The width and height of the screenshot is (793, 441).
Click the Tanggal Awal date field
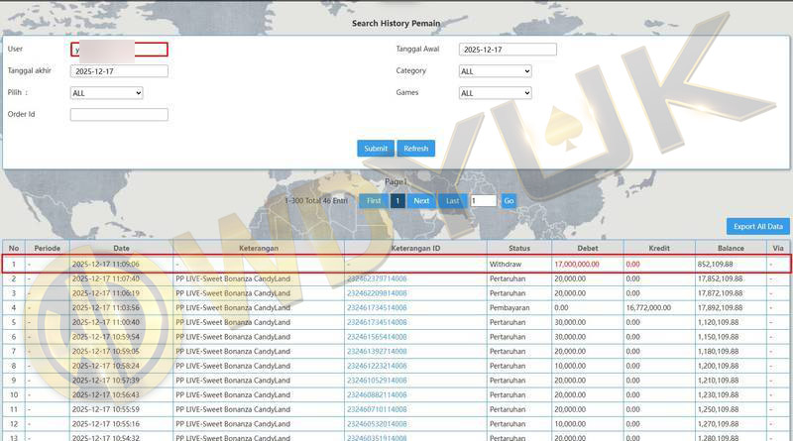click(x=508, y=50)
